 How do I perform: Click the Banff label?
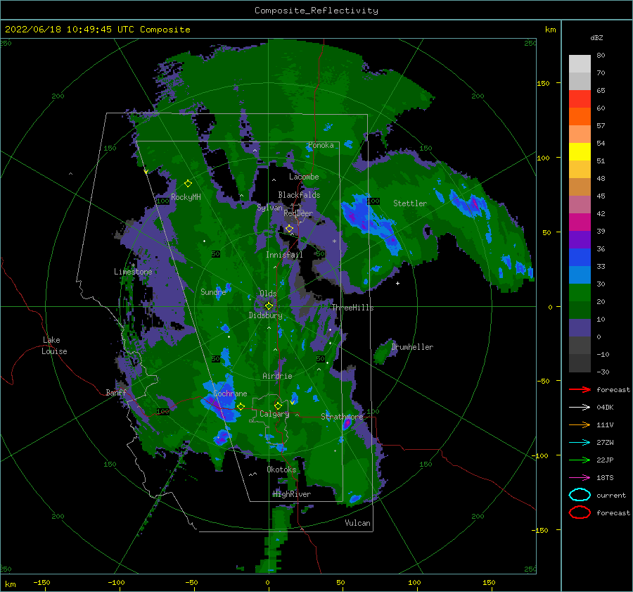click(x=116, y=392)
